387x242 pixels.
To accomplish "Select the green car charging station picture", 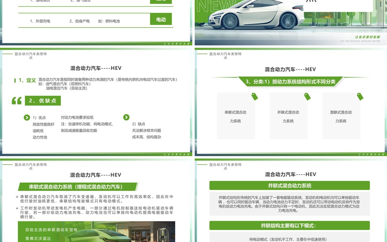I will point(96,232).
